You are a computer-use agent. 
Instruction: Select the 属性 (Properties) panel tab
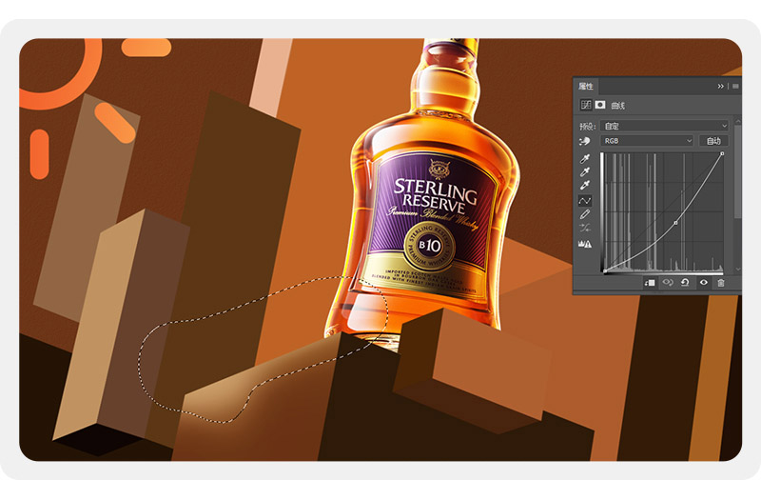tap(585, 86)
